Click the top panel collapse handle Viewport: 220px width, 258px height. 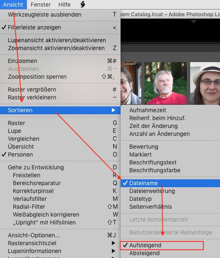193,22
